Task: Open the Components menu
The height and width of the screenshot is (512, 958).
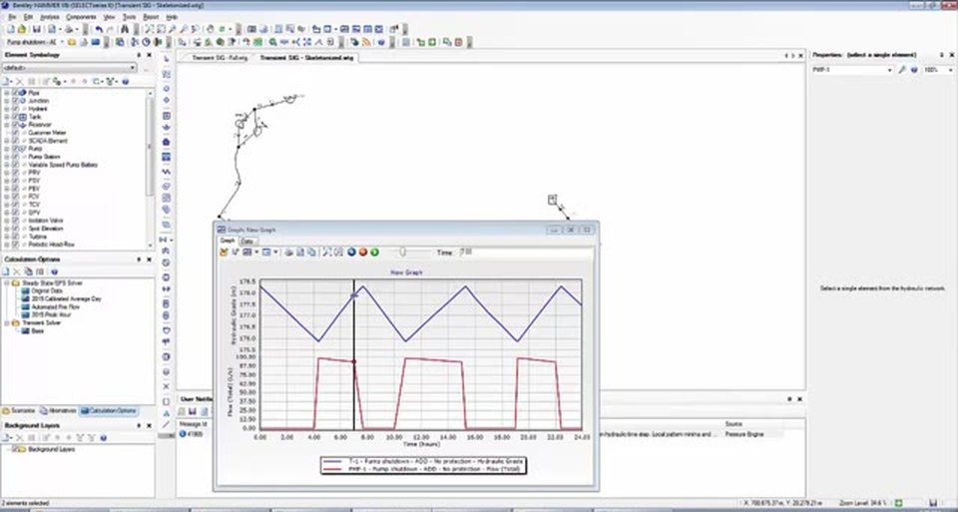Action: (x=81, y=17)
